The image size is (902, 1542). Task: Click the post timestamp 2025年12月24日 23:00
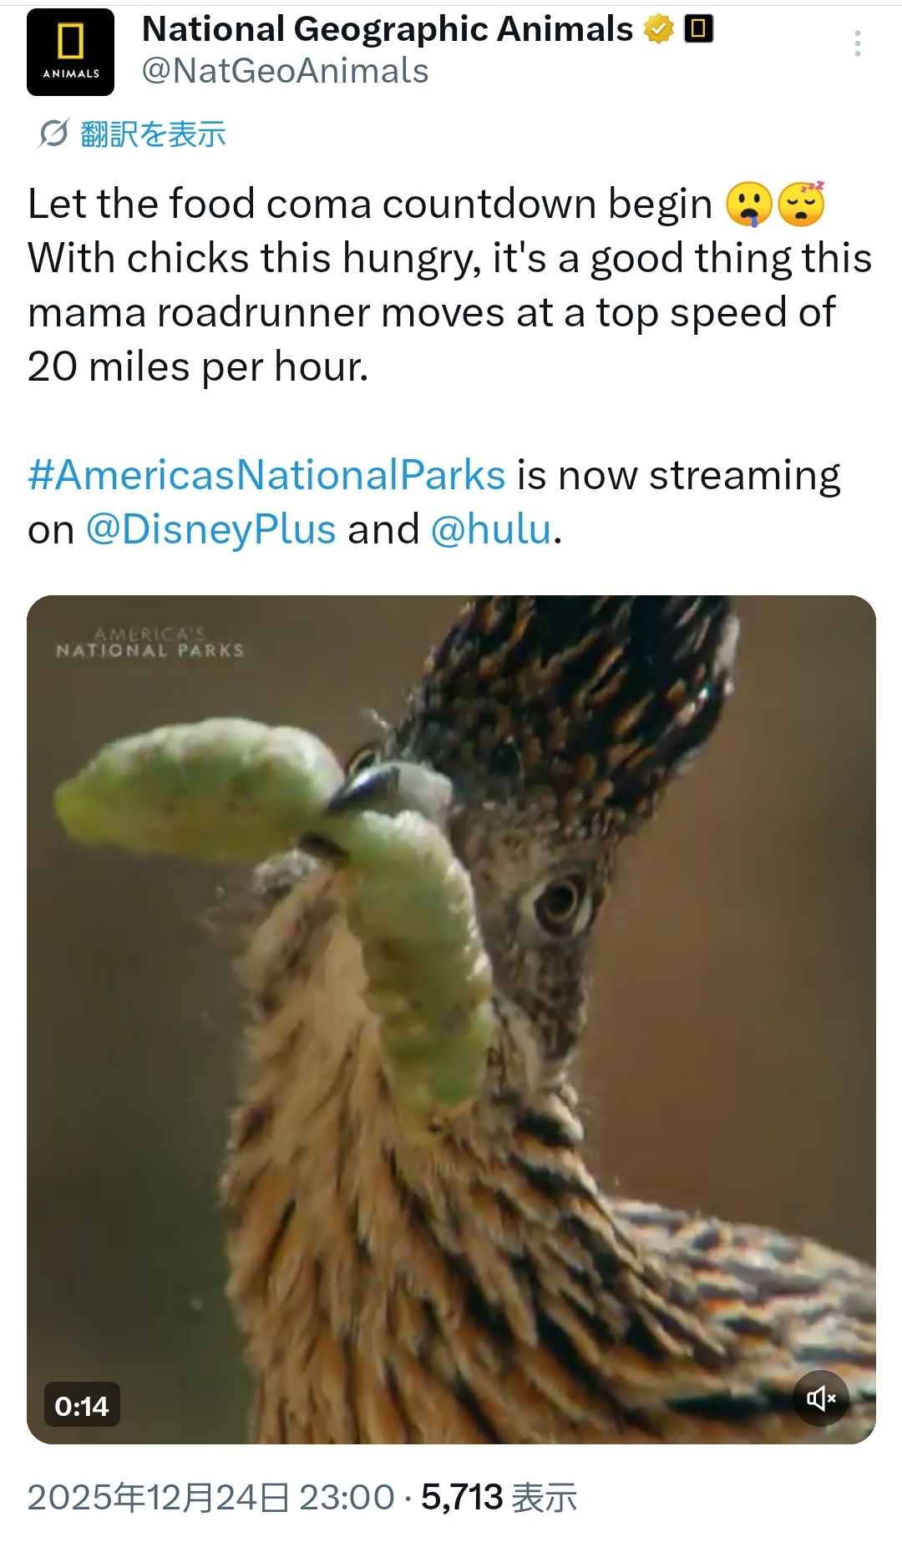pos(210,1497)
